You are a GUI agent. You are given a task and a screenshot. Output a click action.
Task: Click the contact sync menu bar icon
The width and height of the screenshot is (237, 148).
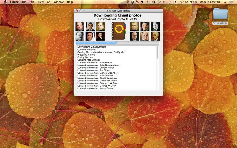[x=128, y=2]
